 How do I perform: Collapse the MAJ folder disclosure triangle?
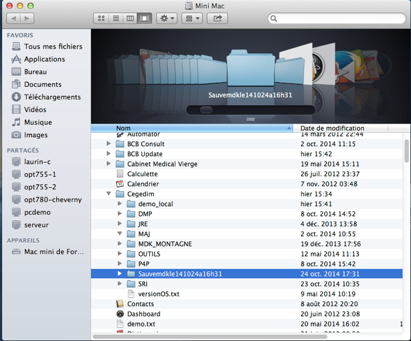(119, 234)
